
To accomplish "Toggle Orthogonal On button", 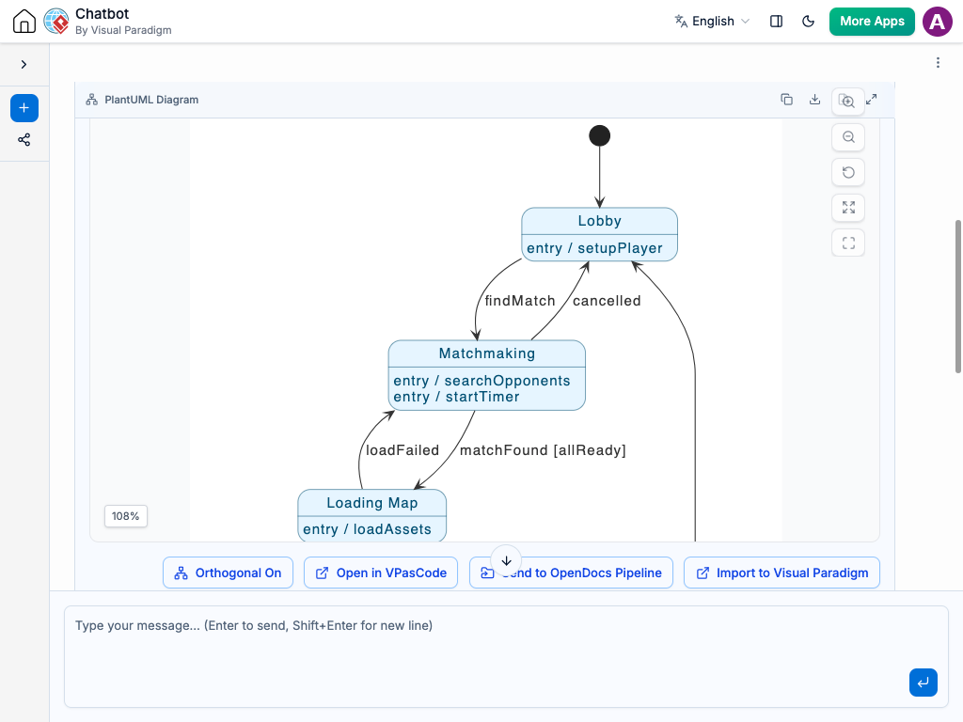I will coord(228,573).
